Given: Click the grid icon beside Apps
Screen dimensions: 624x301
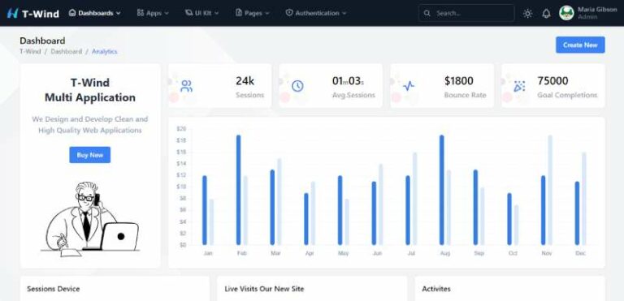Looking at the screenshot, I should coord(140,13).
